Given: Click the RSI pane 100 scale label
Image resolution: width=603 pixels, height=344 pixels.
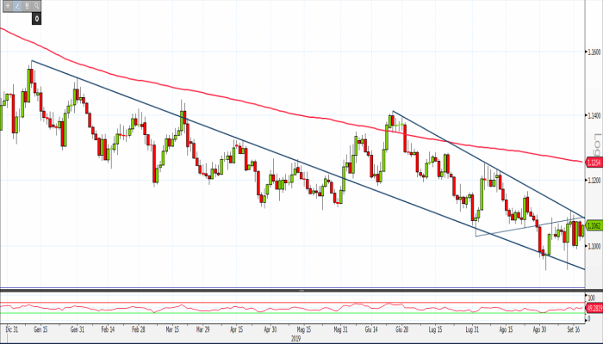Looking at the screenshot, I should click(592, 298).
